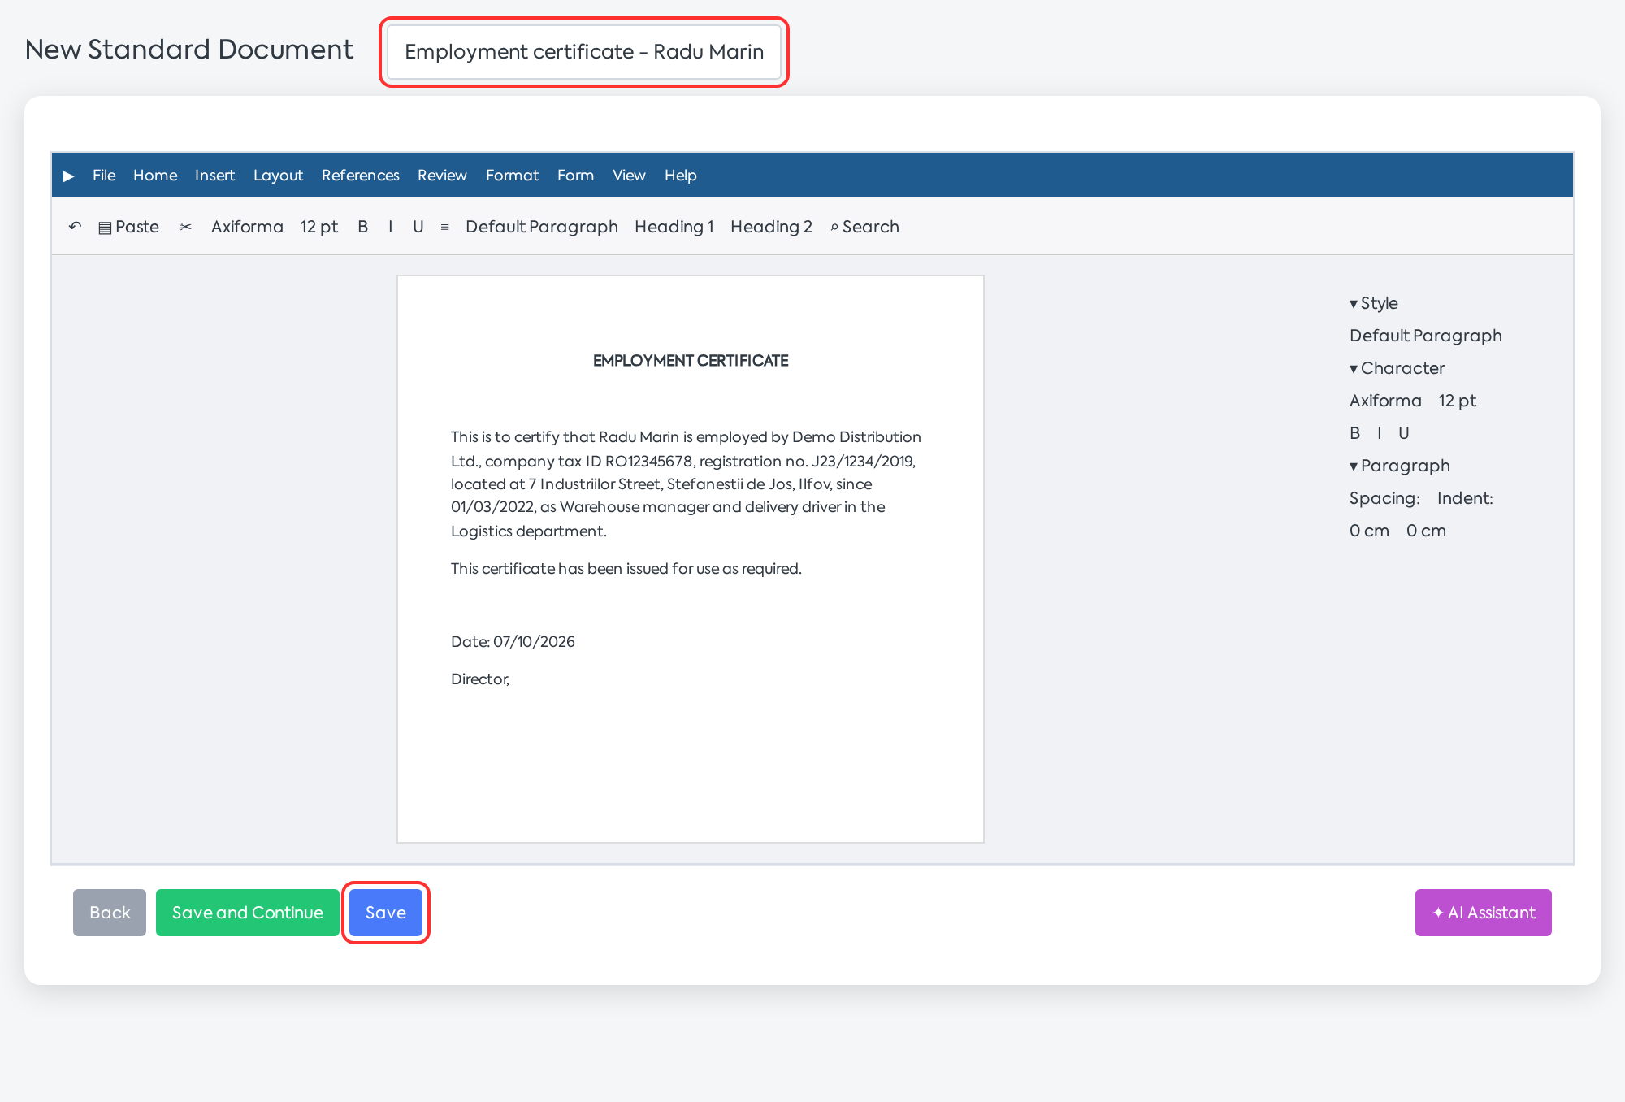Click the Spacing 0 cm value
This screenshot has height=1102, width=1625.
click(x=1369, y=531)
